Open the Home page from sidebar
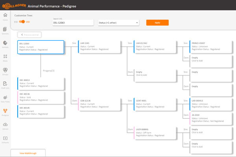Viewport: 236px width, 157px height. point(5,16)
